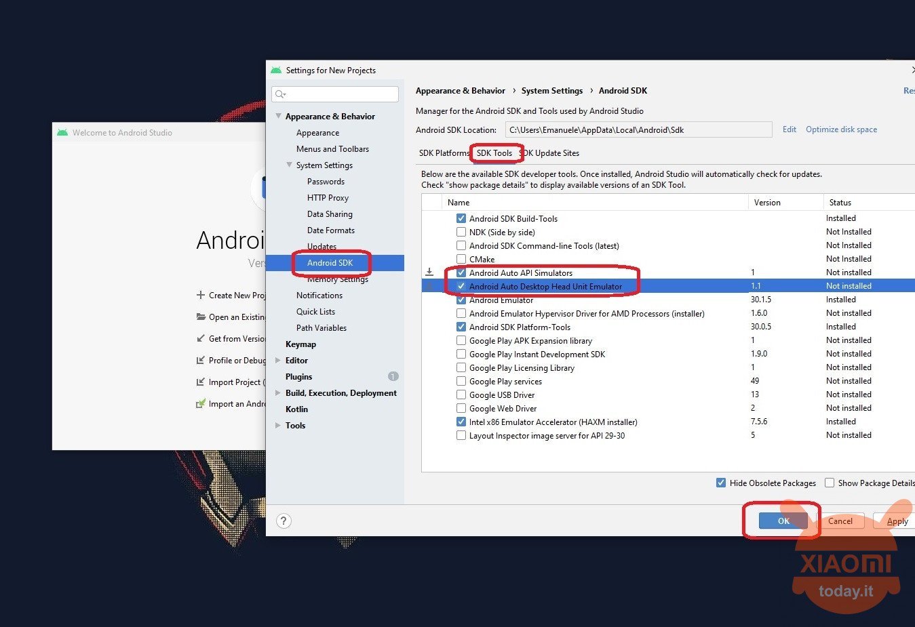Select HTTP Proxy settings

(328, 197)
